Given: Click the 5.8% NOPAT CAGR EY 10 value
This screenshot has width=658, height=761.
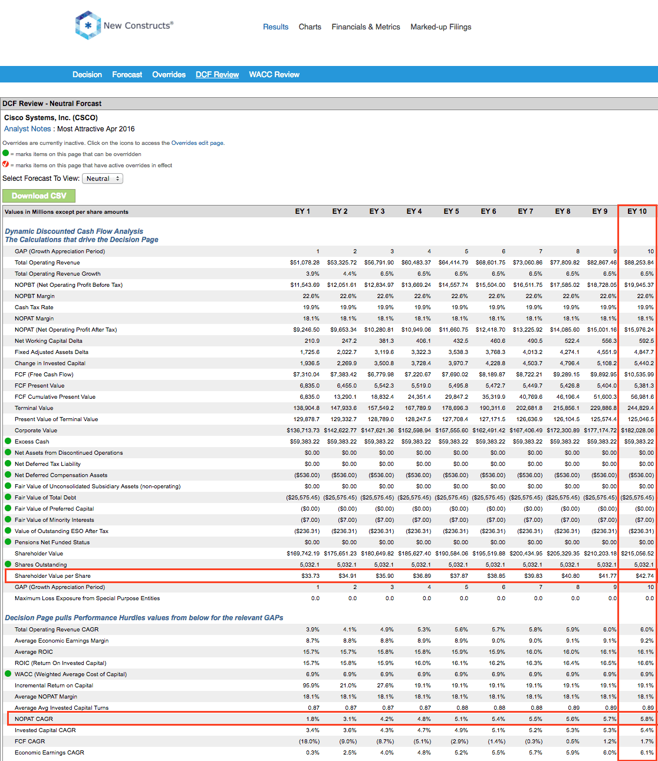Looking at the screenshot, I should [647, 719].
